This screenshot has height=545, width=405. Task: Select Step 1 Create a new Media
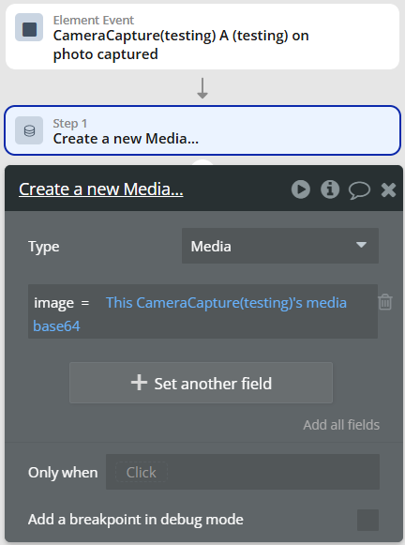202,130
